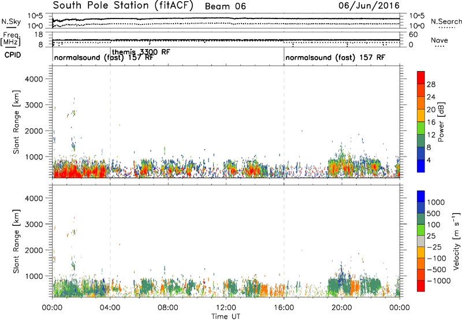Pick the gray -25 to 25 velocity segment
This screenshot has height=320, width=462.
(421, 241)
